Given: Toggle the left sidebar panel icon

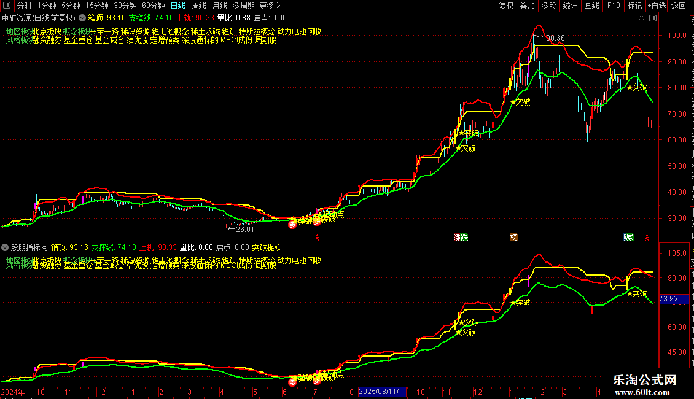Looking at the screenshot, I should pos(7,6).
